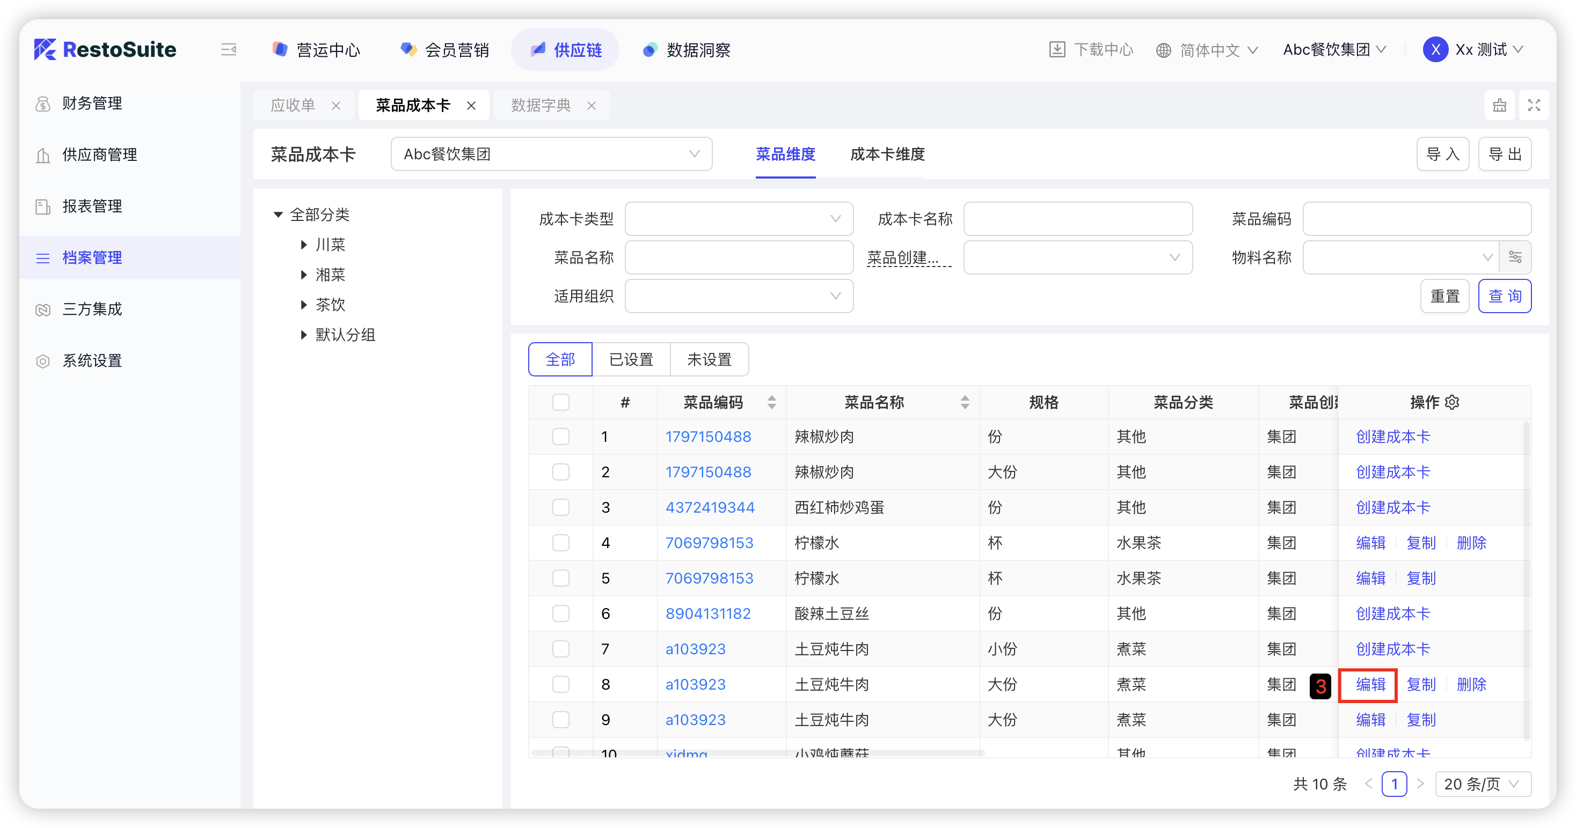
Task: Open material name filter options icon
Action: (x=1515, y=257)
